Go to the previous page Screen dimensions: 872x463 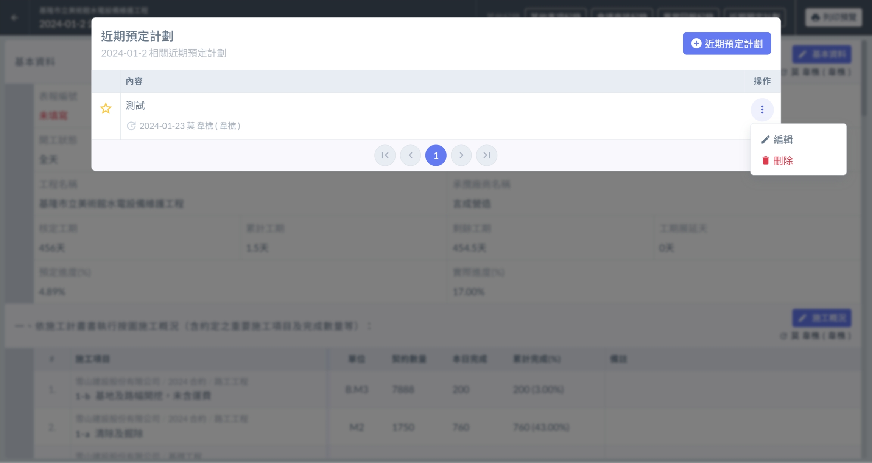pos(410,155)
